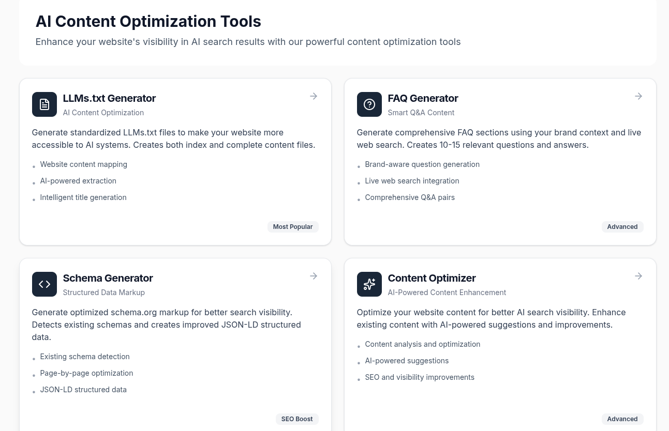Click the Schema Generator description paragraph
Image resolution: width=669 pixels, height=431 pixels.
pyautogui.click(x=167, y=325)
